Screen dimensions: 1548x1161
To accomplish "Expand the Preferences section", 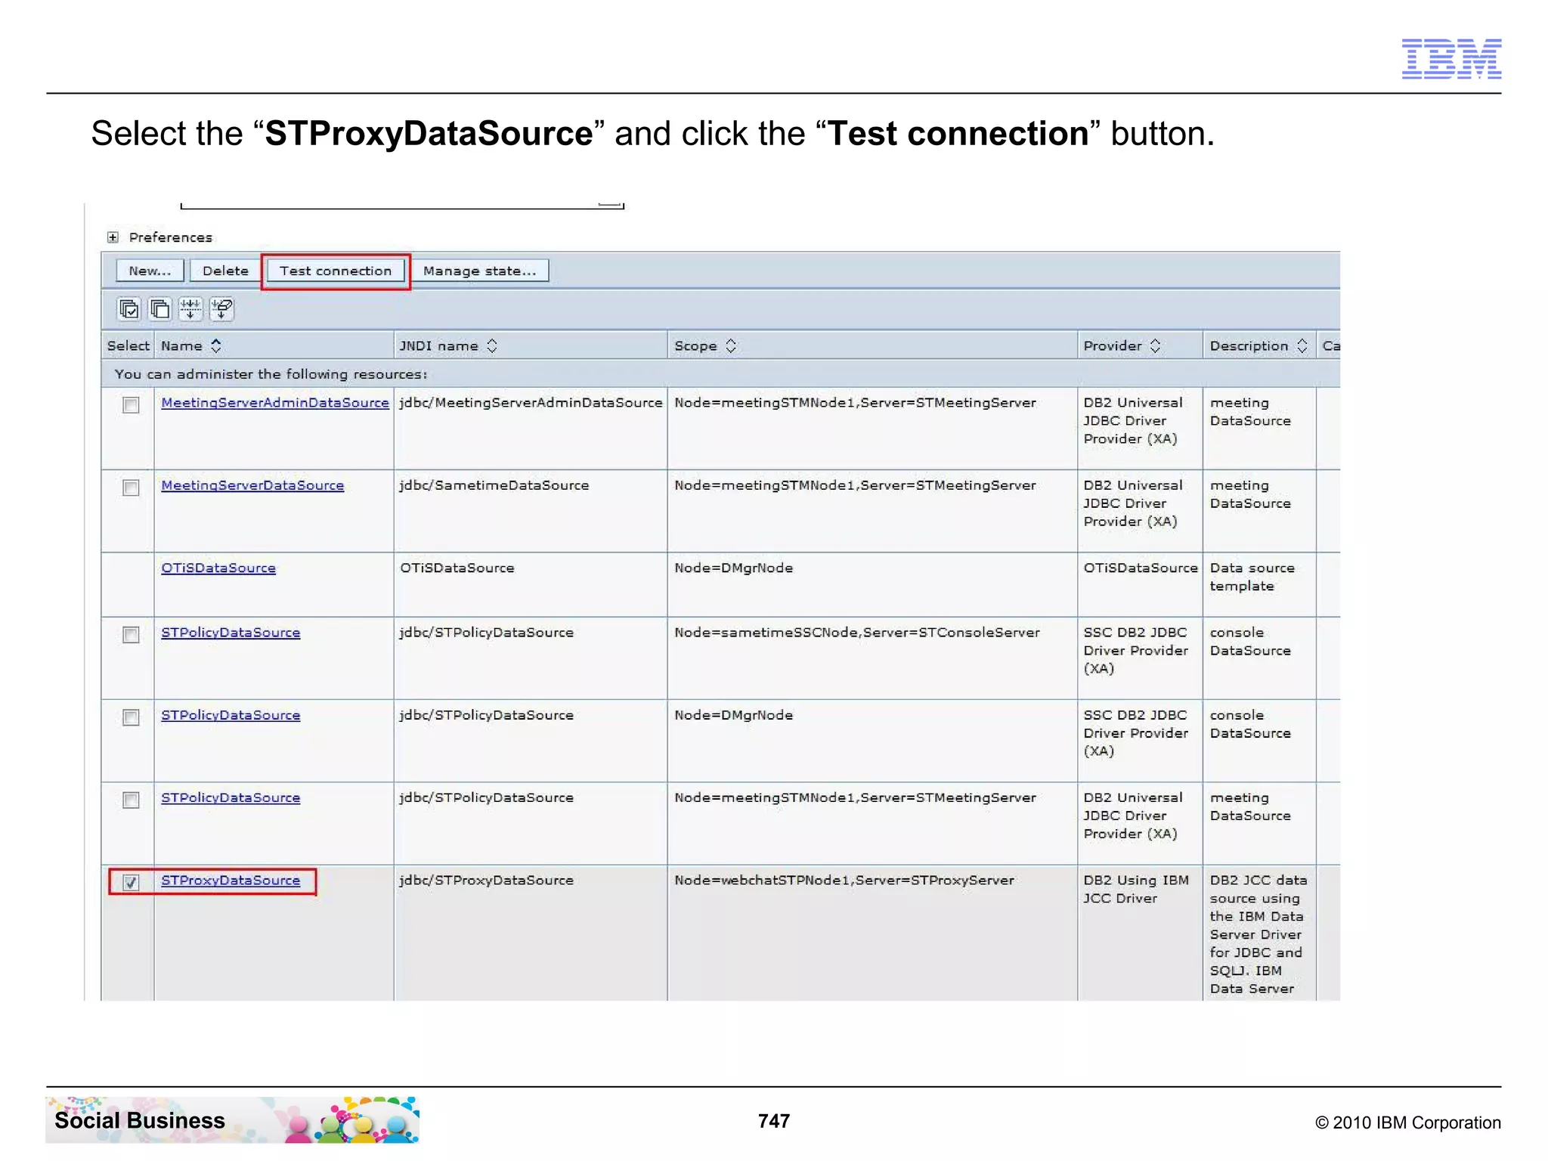I will tap(113, 237).
